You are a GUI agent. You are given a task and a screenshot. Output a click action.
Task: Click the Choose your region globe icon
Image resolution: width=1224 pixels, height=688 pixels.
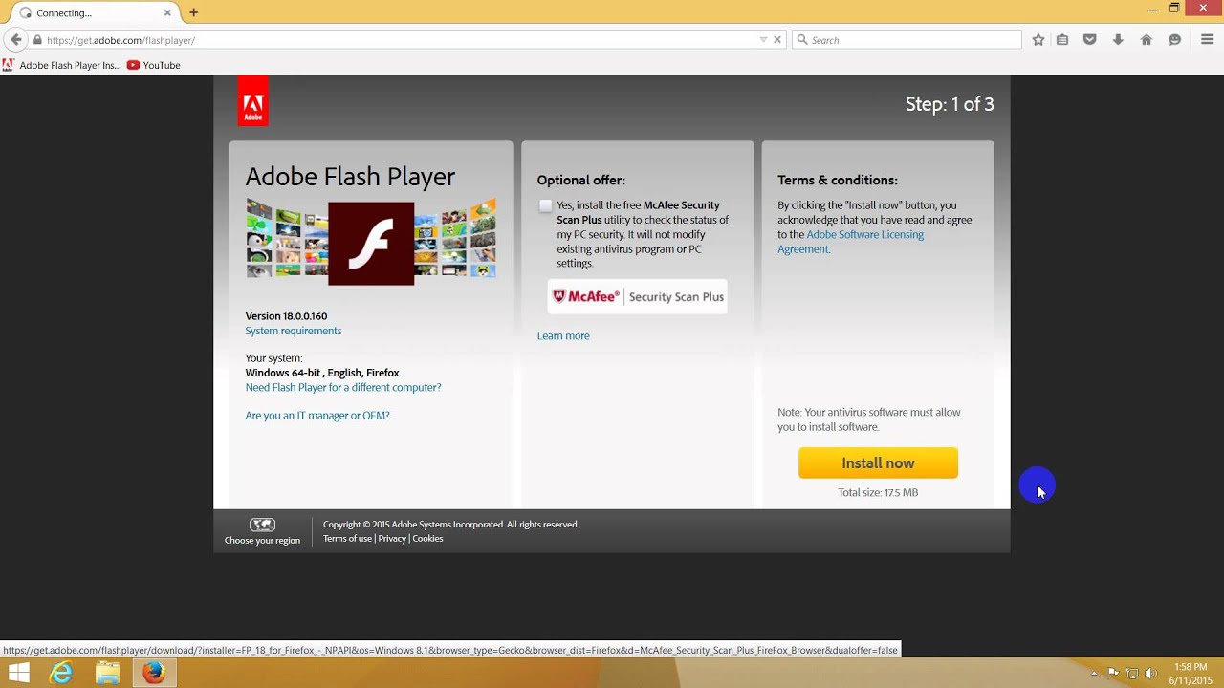[262, 525]
